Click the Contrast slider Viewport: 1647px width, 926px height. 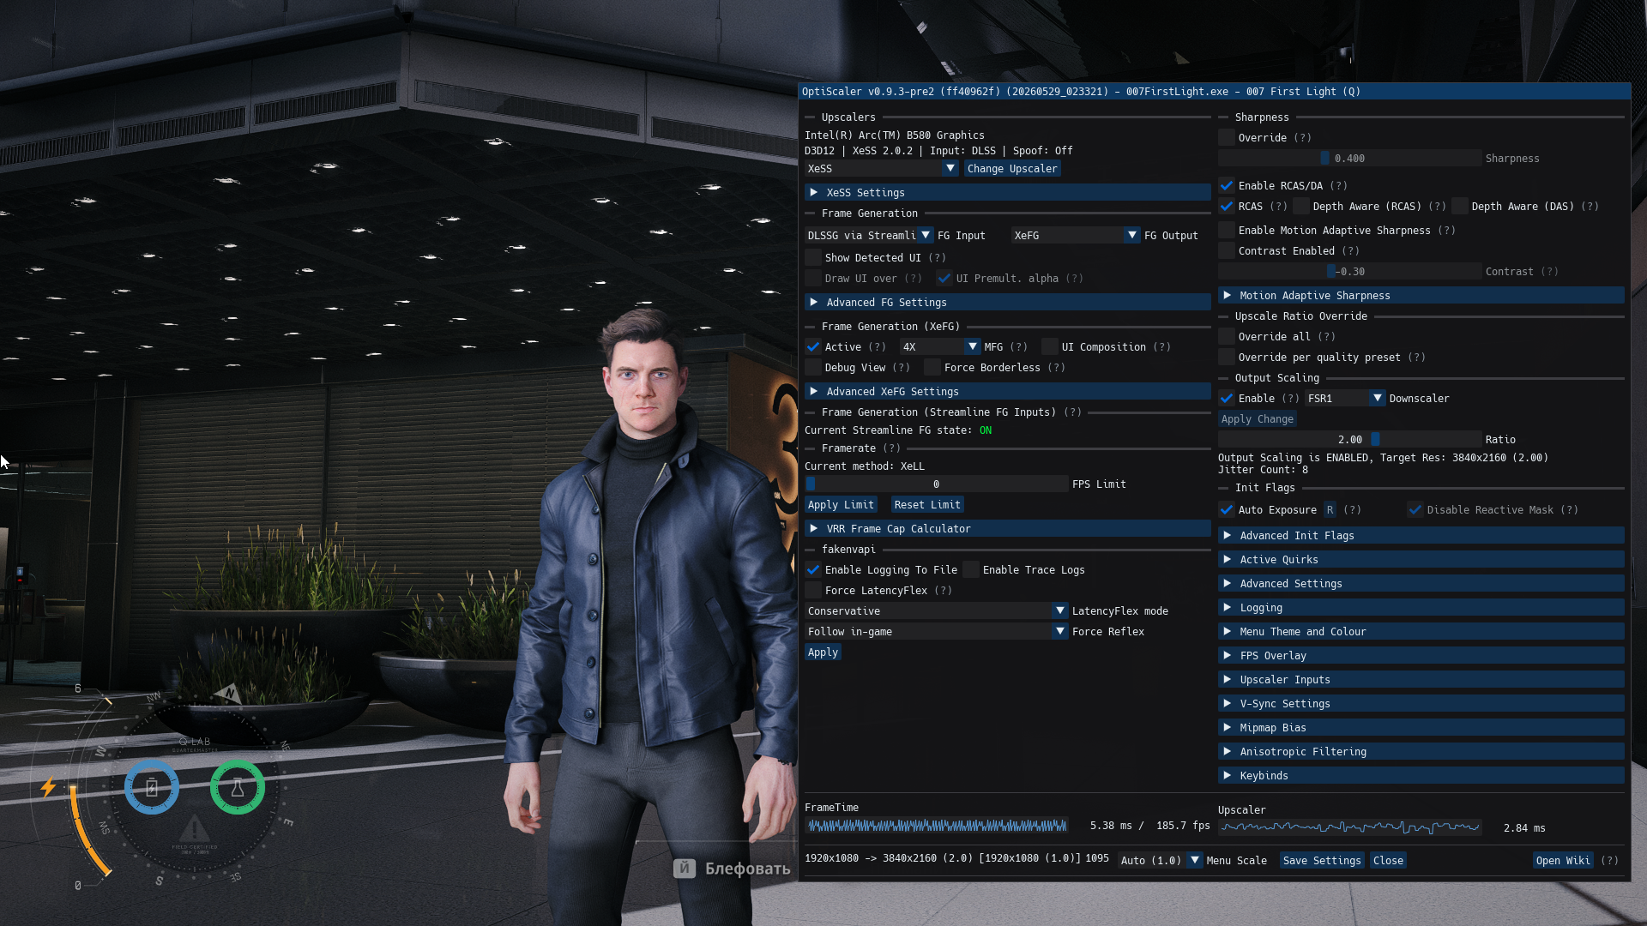click(1349, 272)
